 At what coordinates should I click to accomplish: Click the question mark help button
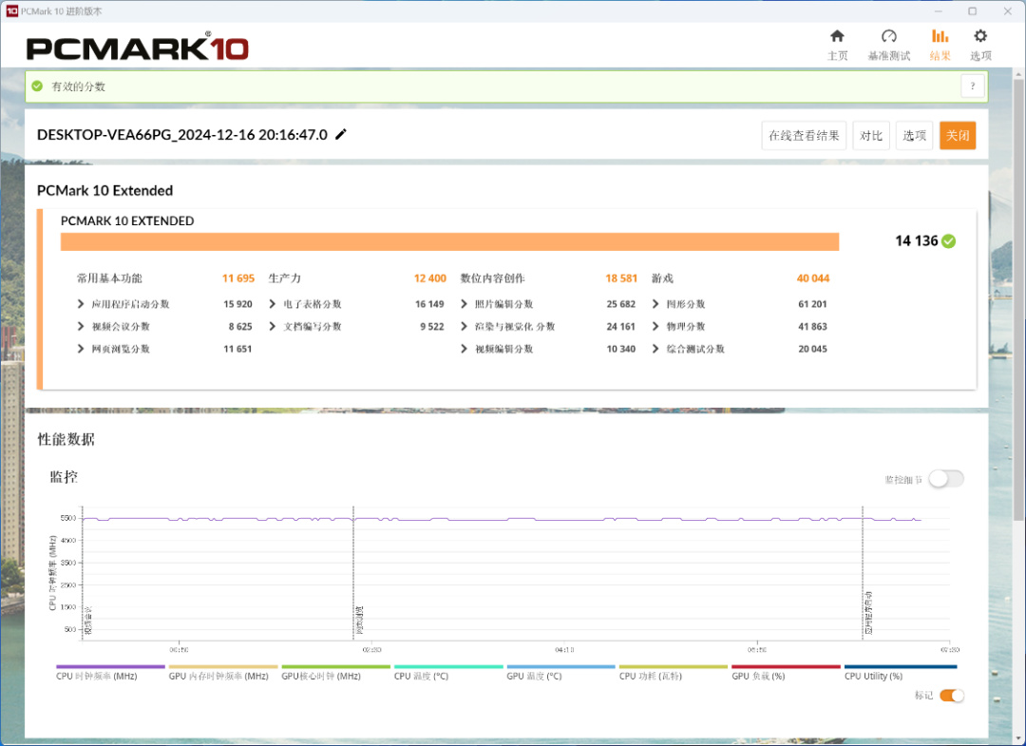coord(973,86)
